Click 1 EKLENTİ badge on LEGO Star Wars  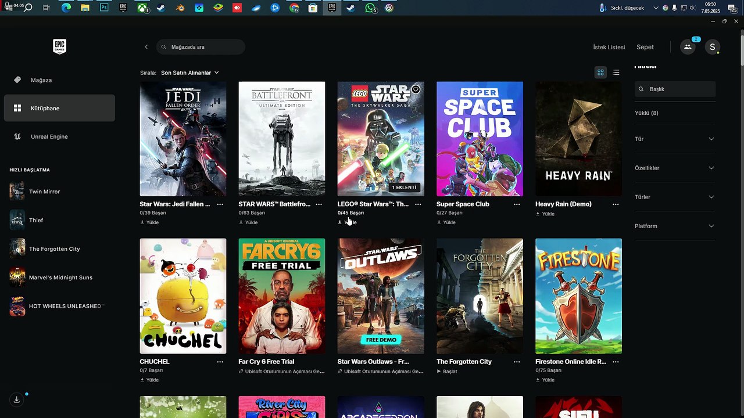[x=404, y=188]
